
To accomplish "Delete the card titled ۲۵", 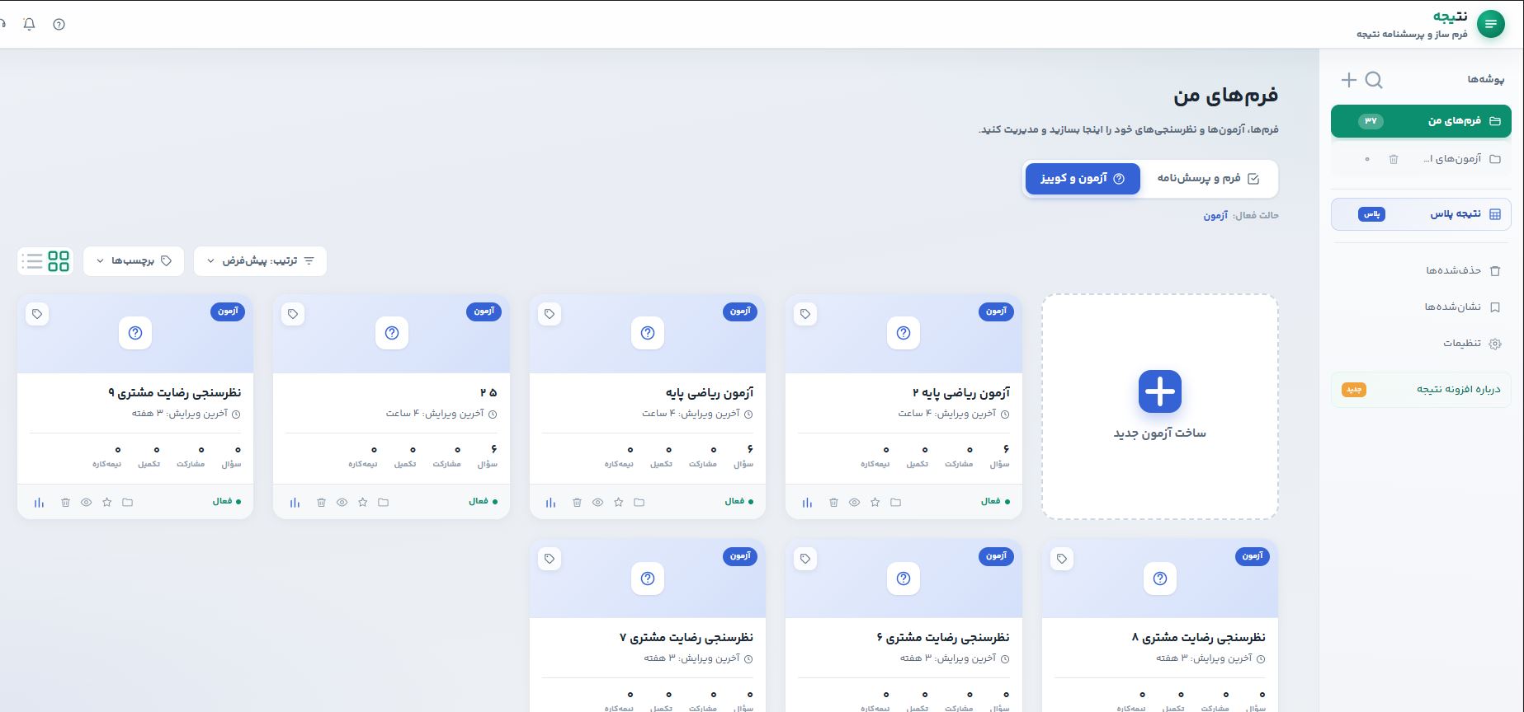I will (321, 502).
